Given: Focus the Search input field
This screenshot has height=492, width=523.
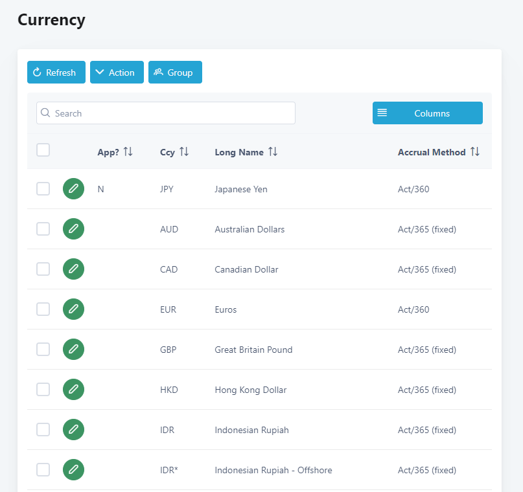Looking at the screenshot, I should 166,113.
